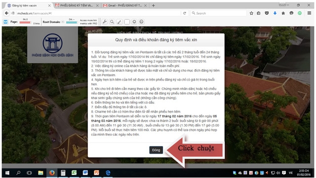Switch to PHIẾU ĐĂNG KÝ TIÊM VA... tab
Viewport: 316px width, 178px height.
pyautogui.click(x=77, y=5)
